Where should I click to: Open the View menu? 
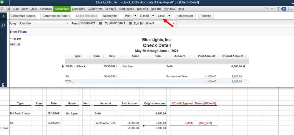point(24,9)
